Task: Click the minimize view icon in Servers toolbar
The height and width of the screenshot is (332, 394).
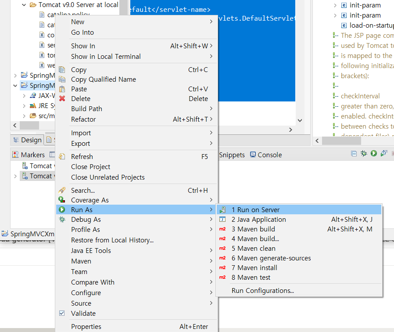Action: coord(354,153)
